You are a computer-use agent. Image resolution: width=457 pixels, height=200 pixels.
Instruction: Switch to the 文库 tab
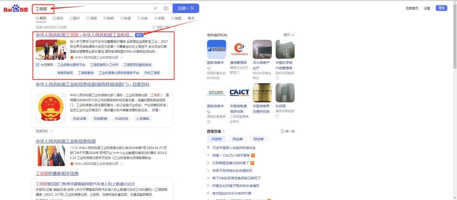pos(142,18)
